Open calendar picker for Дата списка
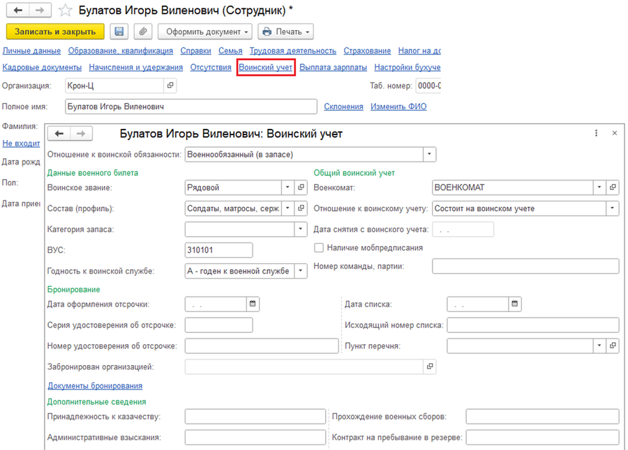This screenshot has width=628, height=450. [515, 304]
